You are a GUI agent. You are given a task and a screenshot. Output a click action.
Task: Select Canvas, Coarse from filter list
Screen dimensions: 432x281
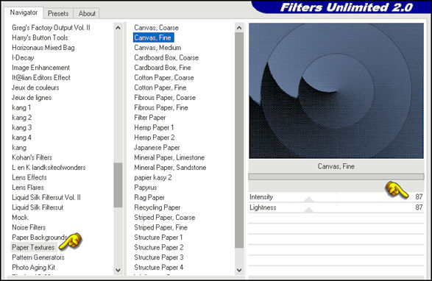(x=156, y=27)
